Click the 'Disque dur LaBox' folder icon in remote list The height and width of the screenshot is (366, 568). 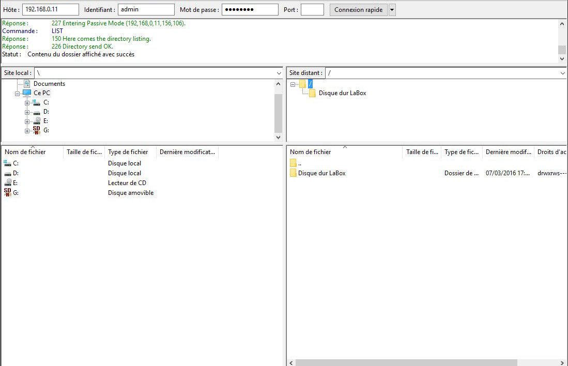click(x=293, y=173)
